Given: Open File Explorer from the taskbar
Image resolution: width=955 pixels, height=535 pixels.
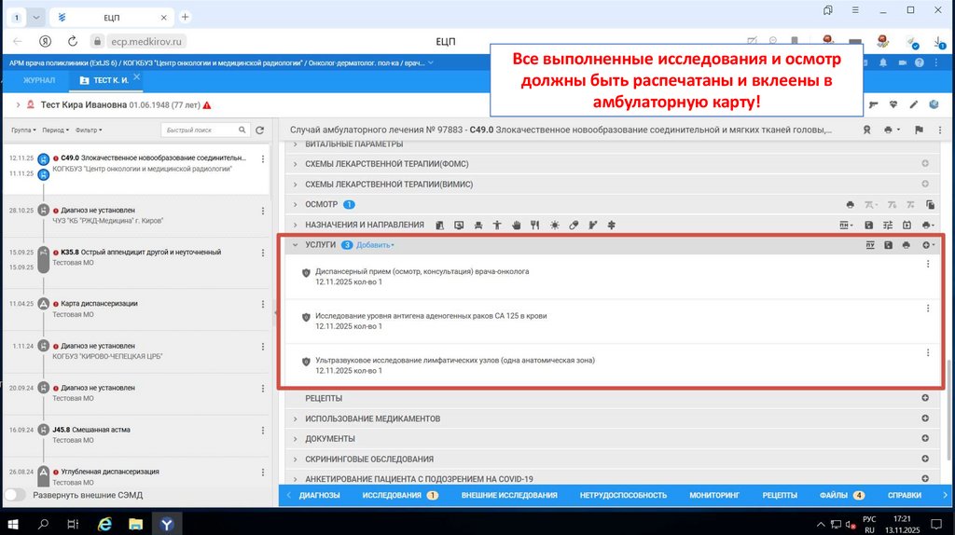Looking at the screenshot, I should click(135, 524).
